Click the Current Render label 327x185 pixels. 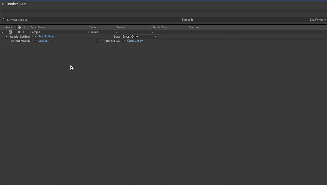(x=17, y=20)
